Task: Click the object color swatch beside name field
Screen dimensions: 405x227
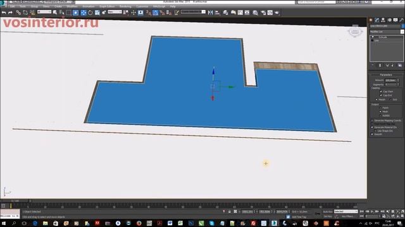Action: pos(403,26)
